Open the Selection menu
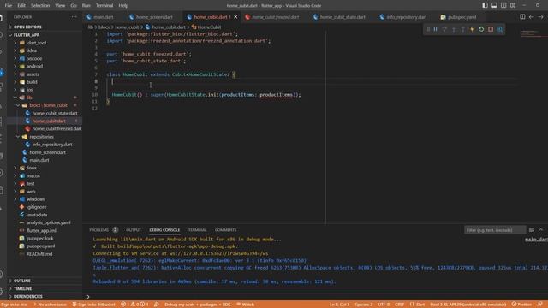The height and width of the screenshot is (308, 548). [x=40, y=6]
